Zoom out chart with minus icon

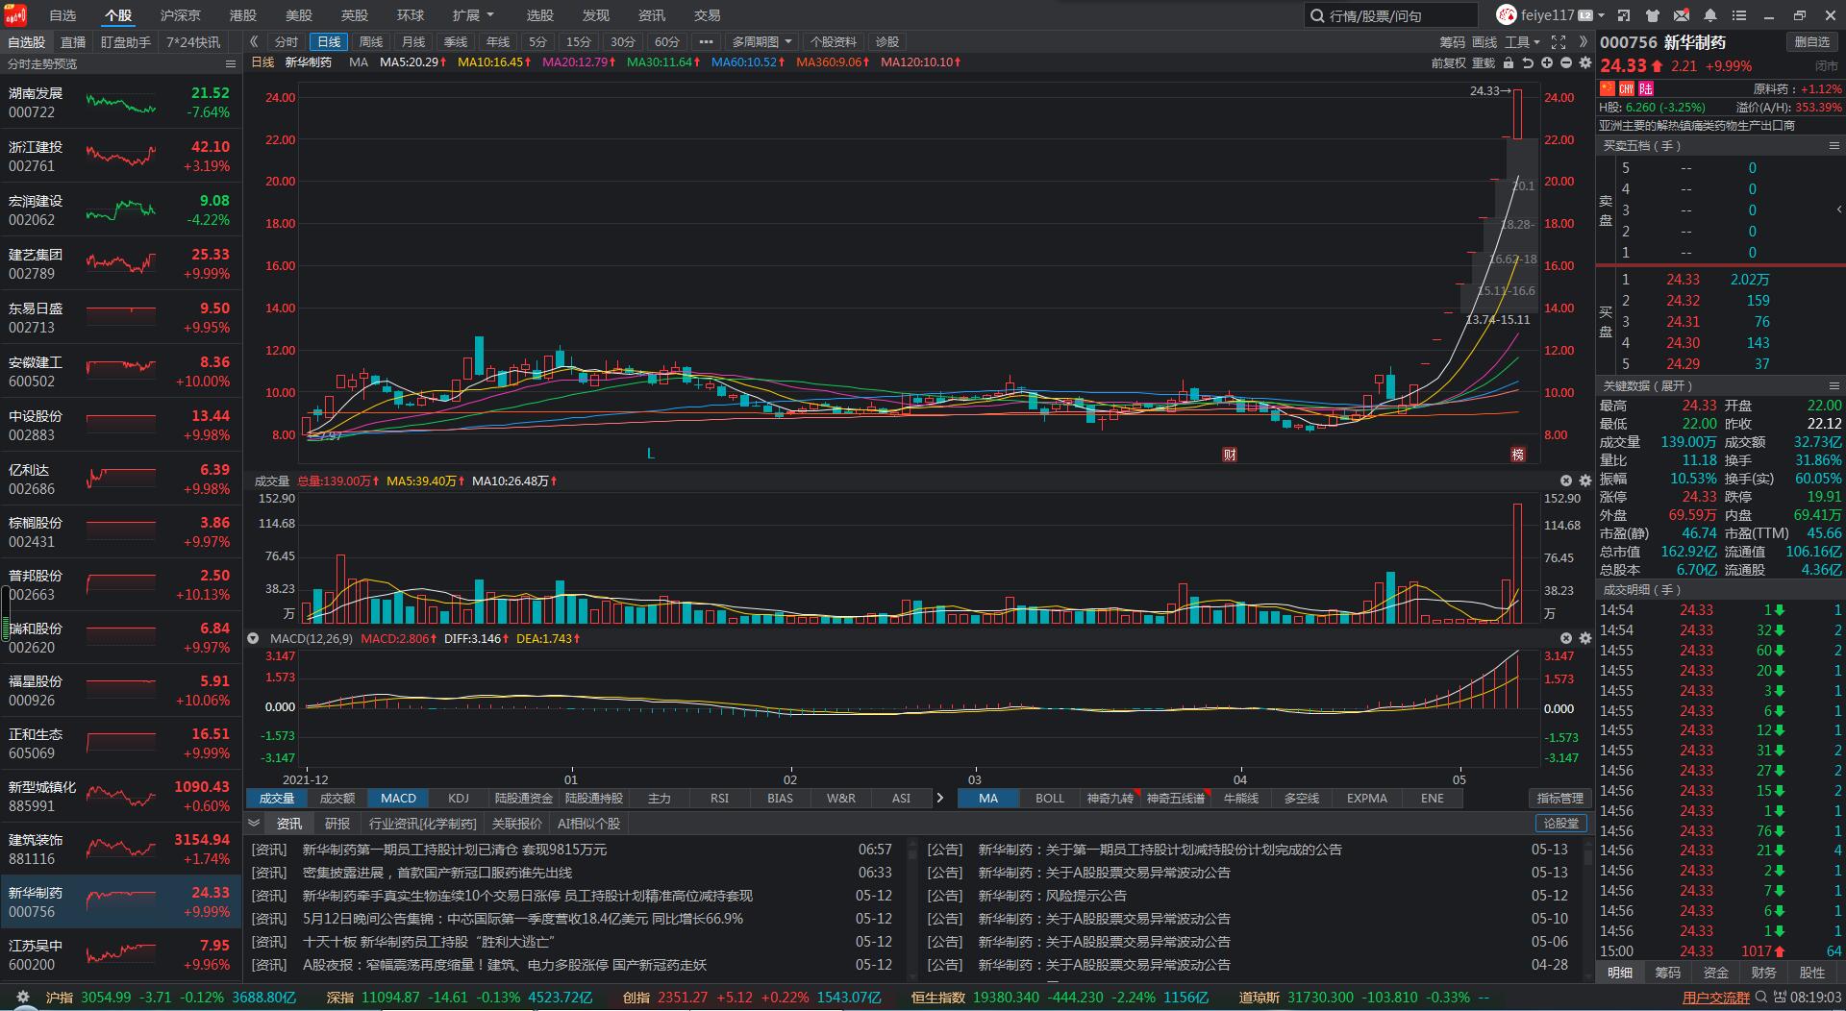click(x=1566, y=62)
